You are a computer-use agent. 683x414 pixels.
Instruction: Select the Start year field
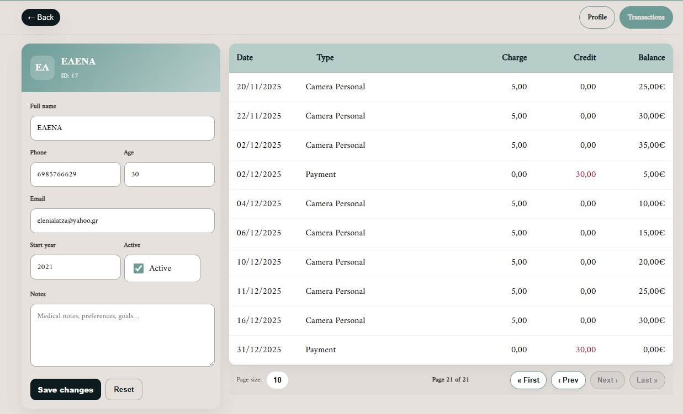[x=75, y=267]
